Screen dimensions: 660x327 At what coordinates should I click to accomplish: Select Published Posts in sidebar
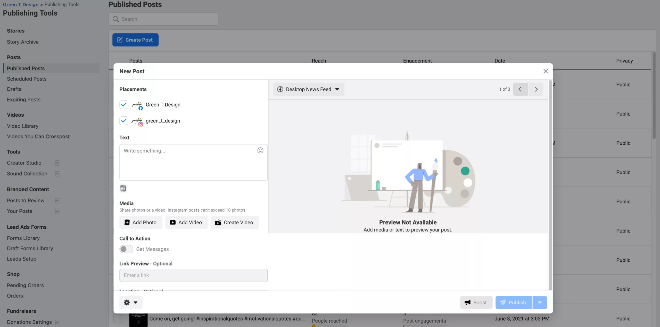point(51,68)
